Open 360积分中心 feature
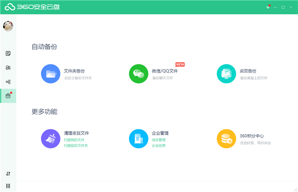Image resolution: width=298 pixels, height=192 pixels. tap(252, 136)
